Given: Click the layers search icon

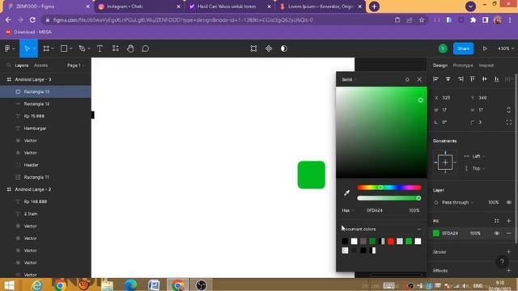Looking at the screenshot, I should pos(9,65).
